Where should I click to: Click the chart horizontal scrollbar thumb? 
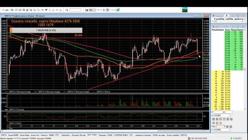[182, 131]
